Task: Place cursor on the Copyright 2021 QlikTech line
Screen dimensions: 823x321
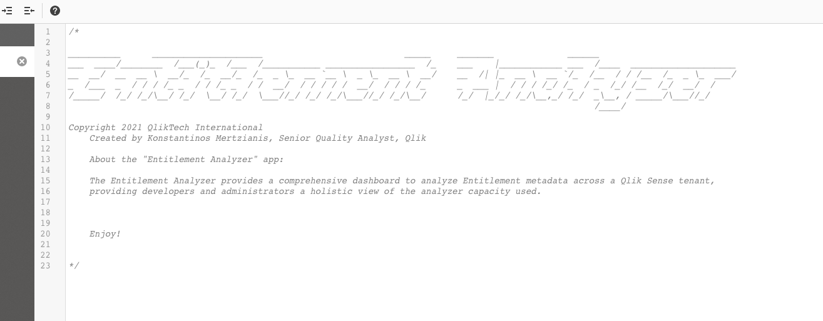Action: tap(166, 128)
